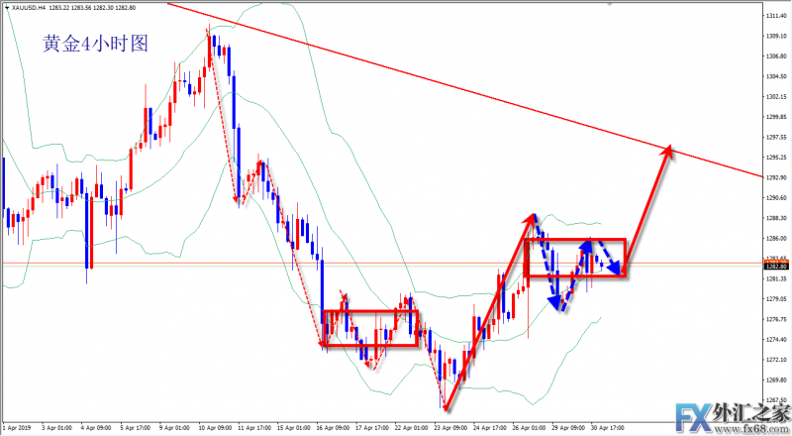Click the 10 Apr 09:00 date label
792x436 pixels.
[x=216, y=430]
